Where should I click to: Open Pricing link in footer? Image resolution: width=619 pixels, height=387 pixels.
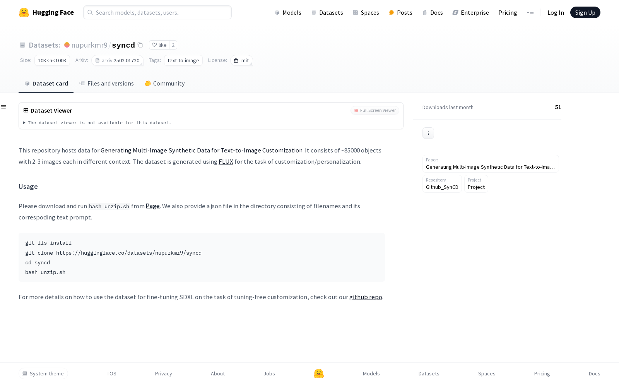pos(542,373)
